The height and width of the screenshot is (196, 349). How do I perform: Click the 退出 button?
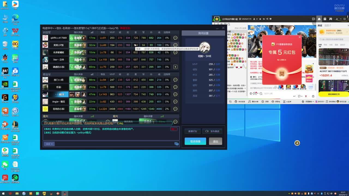tap(215, 141)
